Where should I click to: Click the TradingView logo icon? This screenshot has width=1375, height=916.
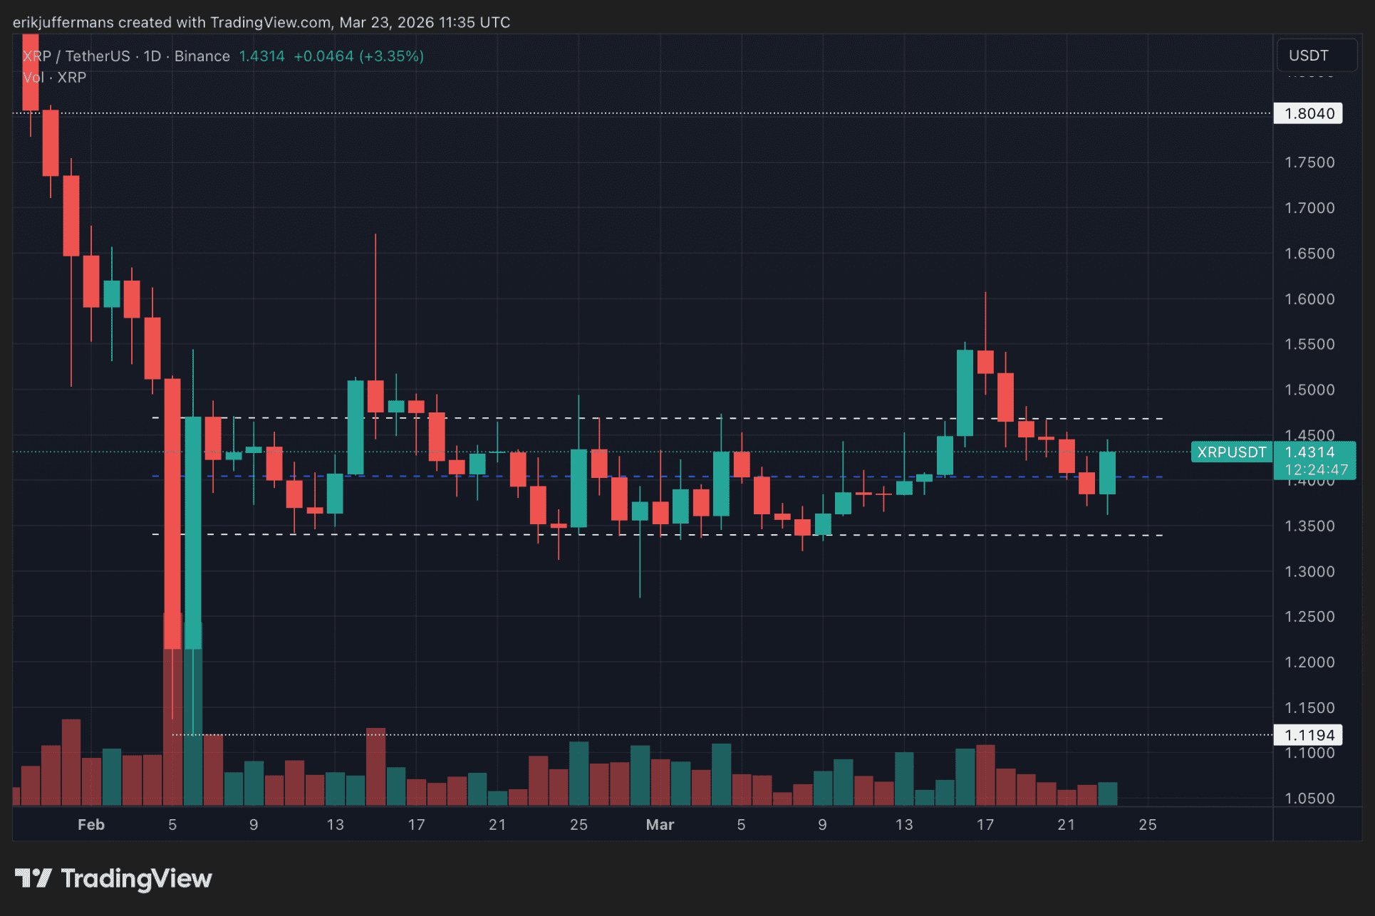pyautogui.click(x=33, y=878)
